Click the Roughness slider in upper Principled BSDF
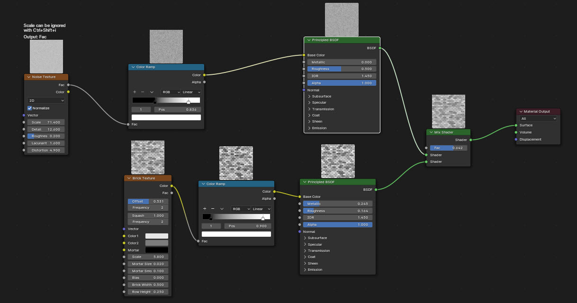Viewport: 577px width, 303px height. click(342, 69)
